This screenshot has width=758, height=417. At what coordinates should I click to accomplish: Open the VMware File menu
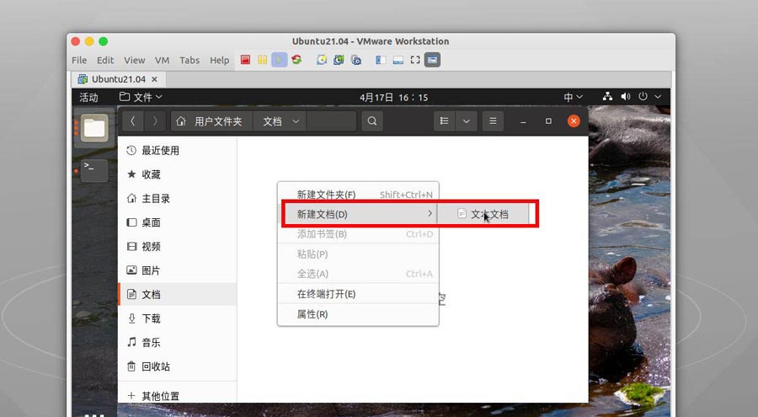click(x=79, y=60)
